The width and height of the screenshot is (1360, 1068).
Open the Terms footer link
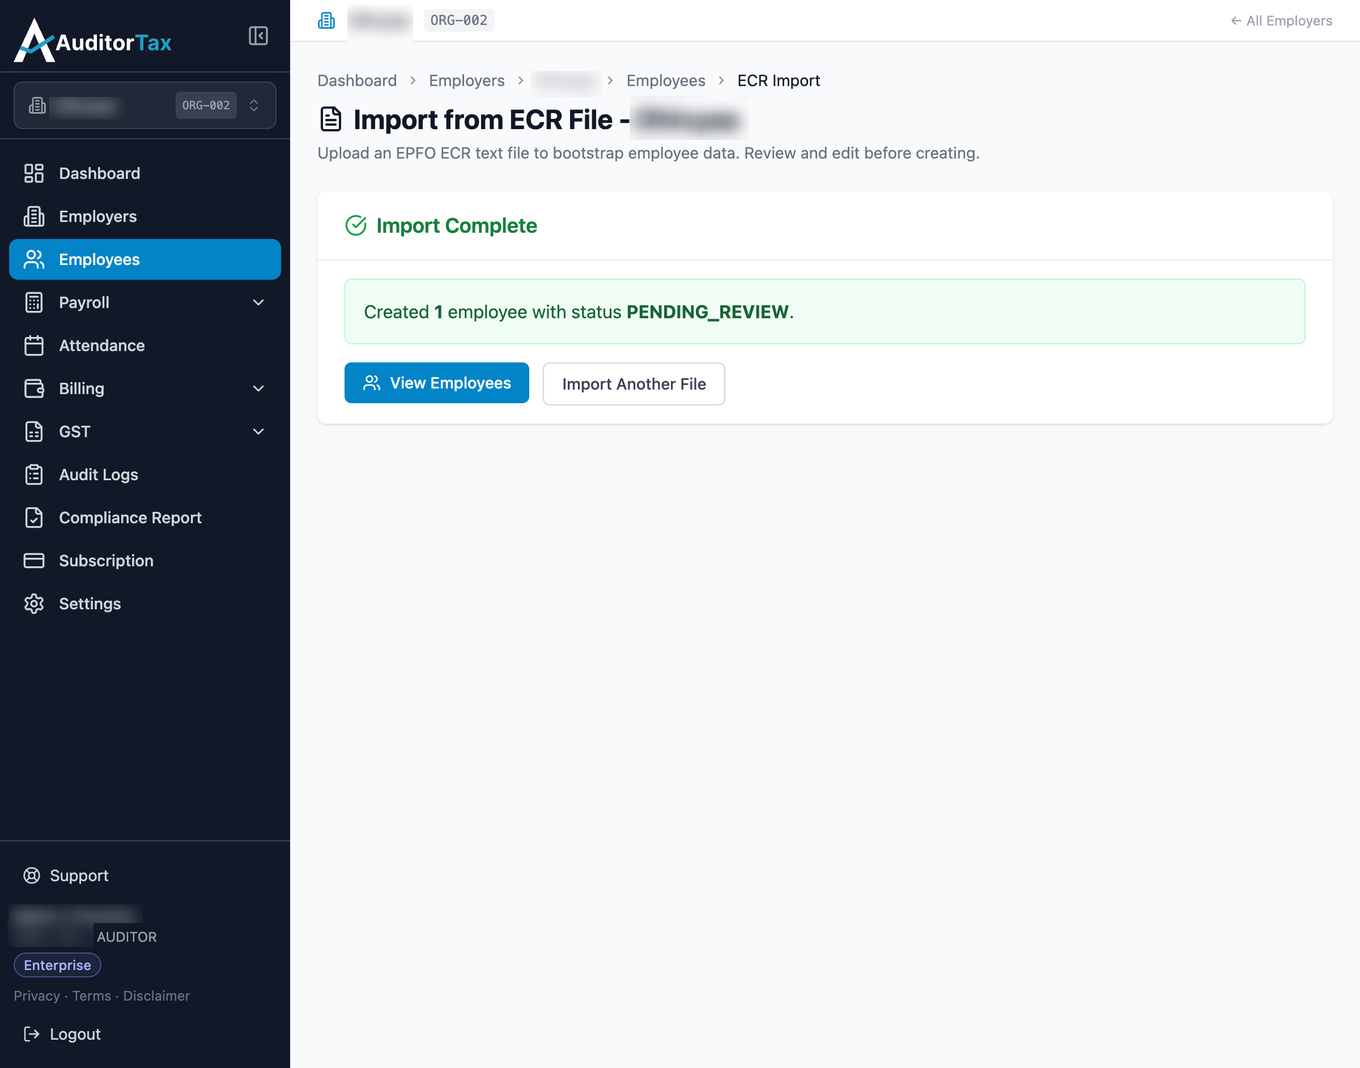[x=91, y=996]
